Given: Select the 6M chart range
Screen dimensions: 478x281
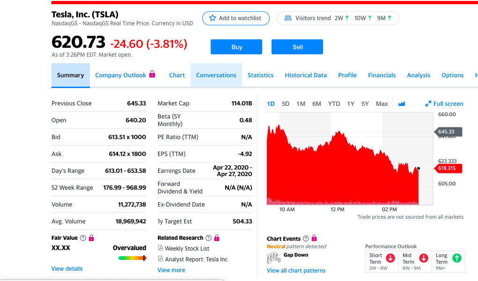Looking at the screenshot, I should 317,104.
